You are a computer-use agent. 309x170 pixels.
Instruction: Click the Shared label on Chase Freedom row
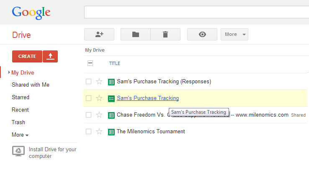(299, 115)
